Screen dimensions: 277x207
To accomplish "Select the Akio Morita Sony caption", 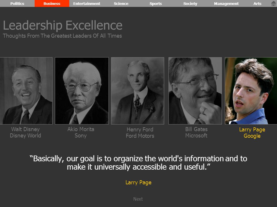I will pyautogui.click(x=81, y=132).
